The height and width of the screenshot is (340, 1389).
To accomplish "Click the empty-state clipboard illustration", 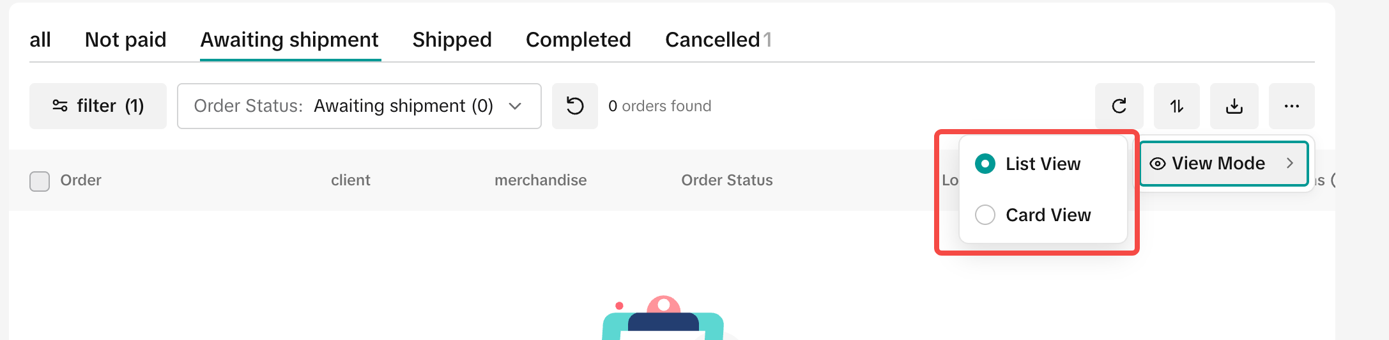I will coord(663,320).
